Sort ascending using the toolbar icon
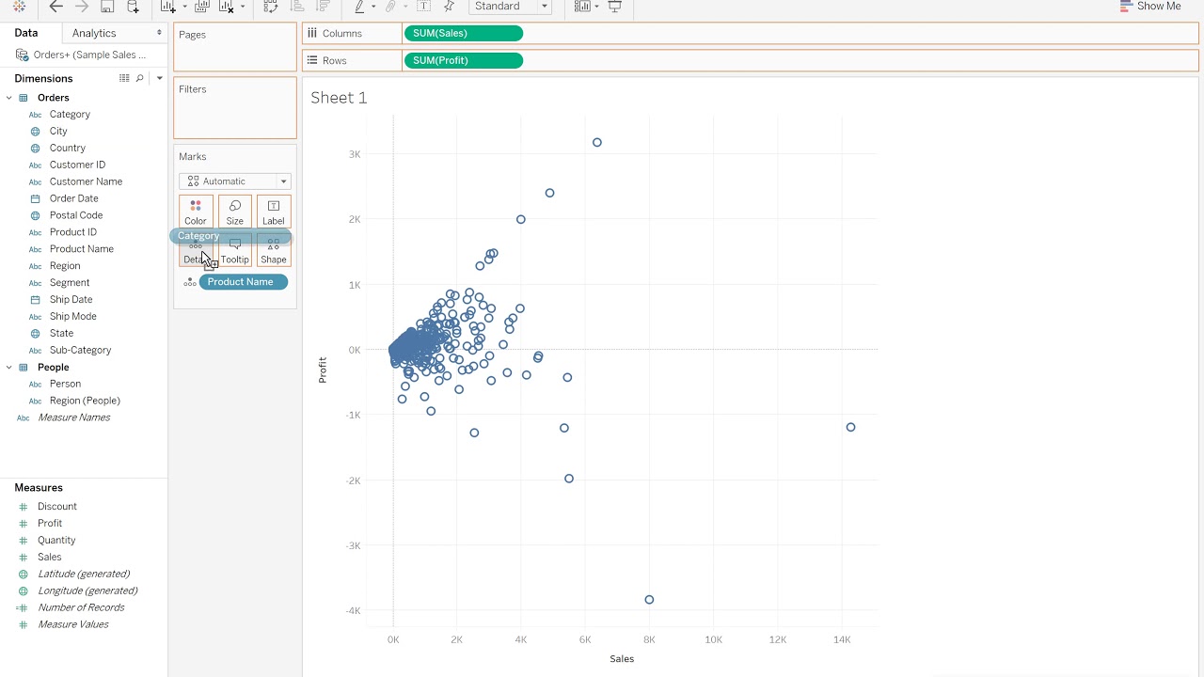Image resolution: width=1204 pixels, height=677 pixels. point(297,7)
